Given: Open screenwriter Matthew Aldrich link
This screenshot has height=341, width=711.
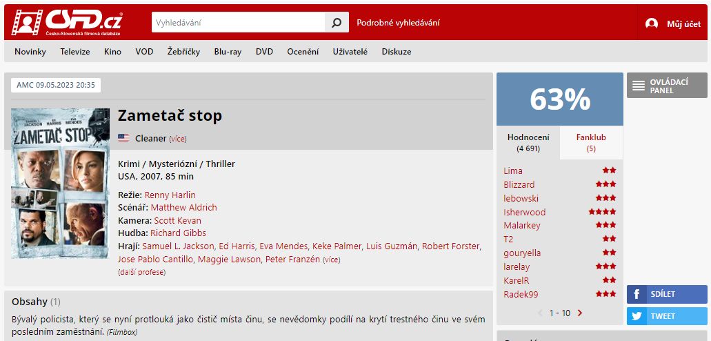Looking at the screenshot, I should point(183,208).
